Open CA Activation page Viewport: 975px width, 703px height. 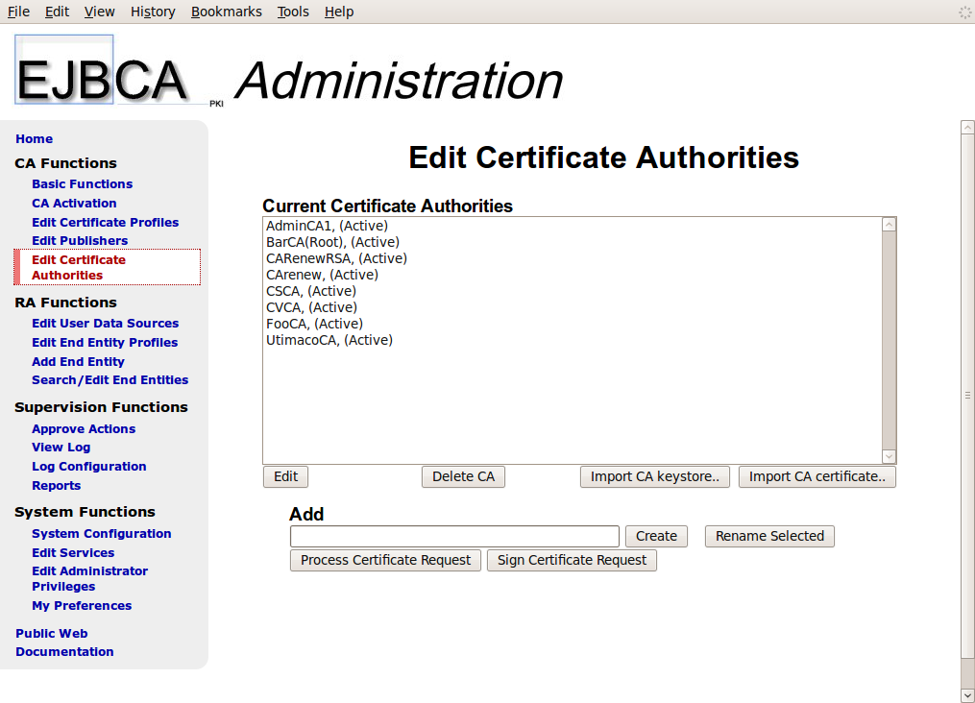click(x=74, y=204)
